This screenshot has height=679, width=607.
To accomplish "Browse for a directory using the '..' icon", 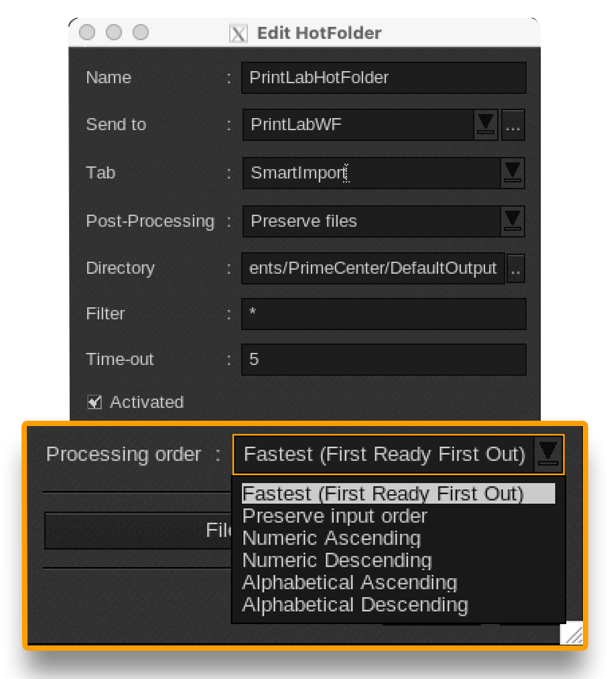I will click(515, 268).
